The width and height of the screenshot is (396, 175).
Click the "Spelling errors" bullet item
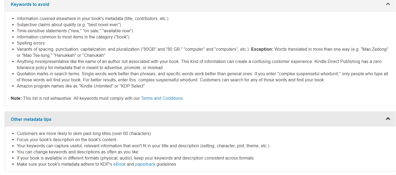pos(31,43)
